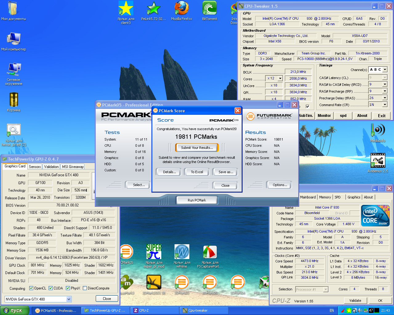Open the MSI Giveaway tab in GPU-Z
This screenshot has width=394, height=315.
pos(73,166)
